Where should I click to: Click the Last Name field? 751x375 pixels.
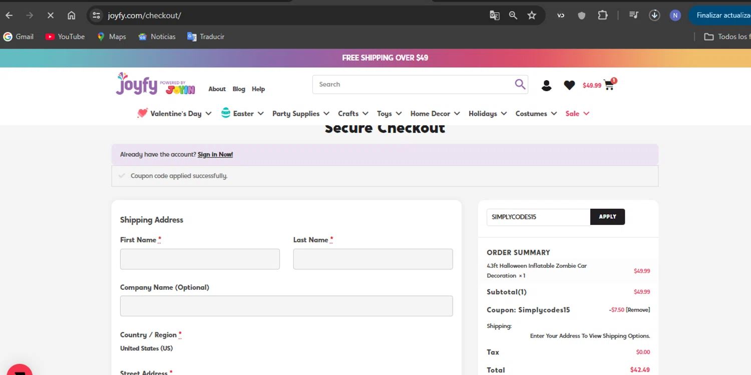[373, 259]
